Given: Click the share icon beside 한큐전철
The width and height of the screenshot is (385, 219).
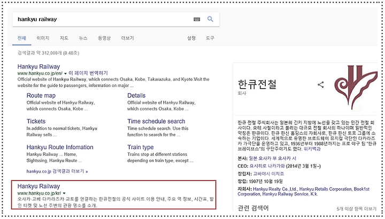Looking at the screenshot, I should 321,84.
